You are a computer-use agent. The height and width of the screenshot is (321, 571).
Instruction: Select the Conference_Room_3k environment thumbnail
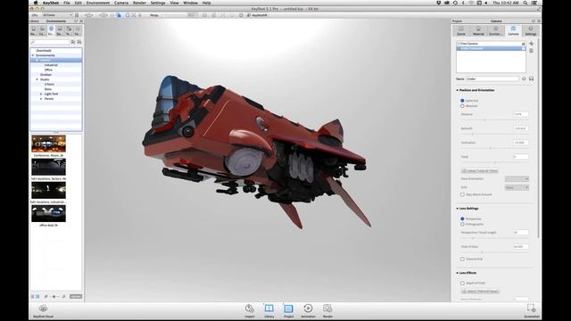[x=48, y=144]
